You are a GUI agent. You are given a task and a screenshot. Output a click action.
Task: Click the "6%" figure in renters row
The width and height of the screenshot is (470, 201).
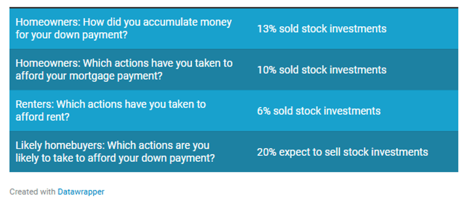(264, 111)
